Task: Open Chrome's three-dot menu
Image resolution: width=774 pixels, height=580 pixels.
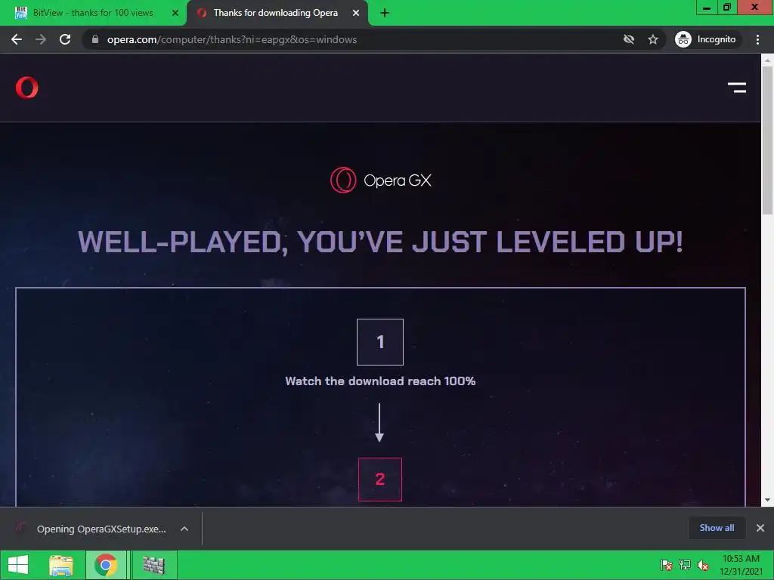Action: click(757, 39)
